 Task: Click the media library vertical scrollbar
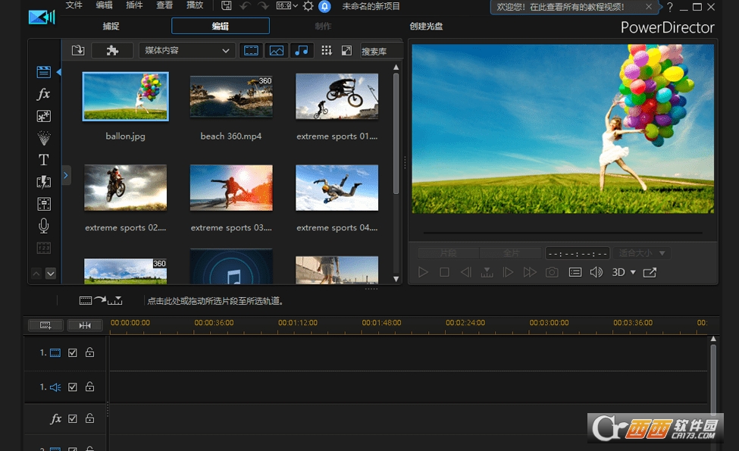click(x=396, y=133)
